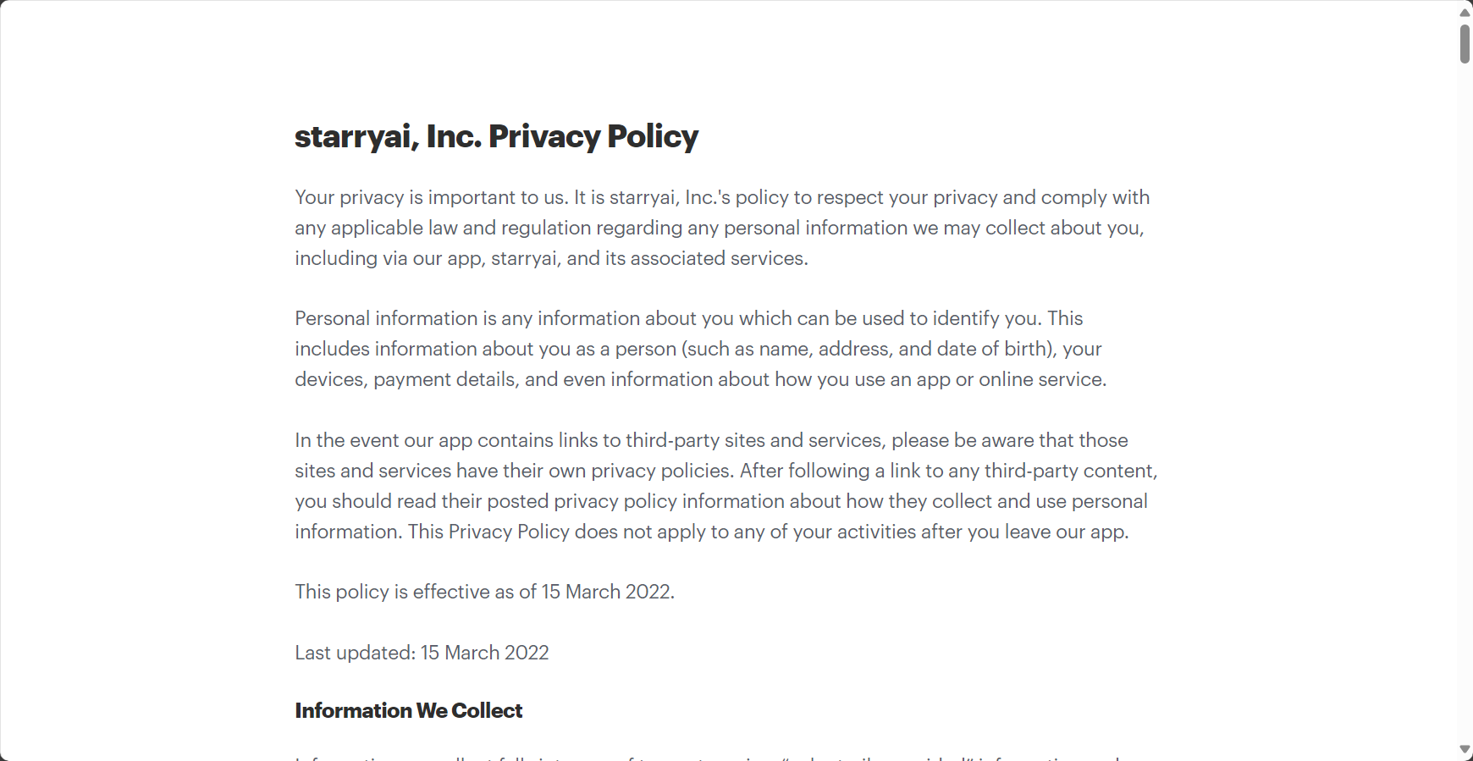
Task: Click the 'Last updated: 15 March 2022' line
Action: click(422, 653)
